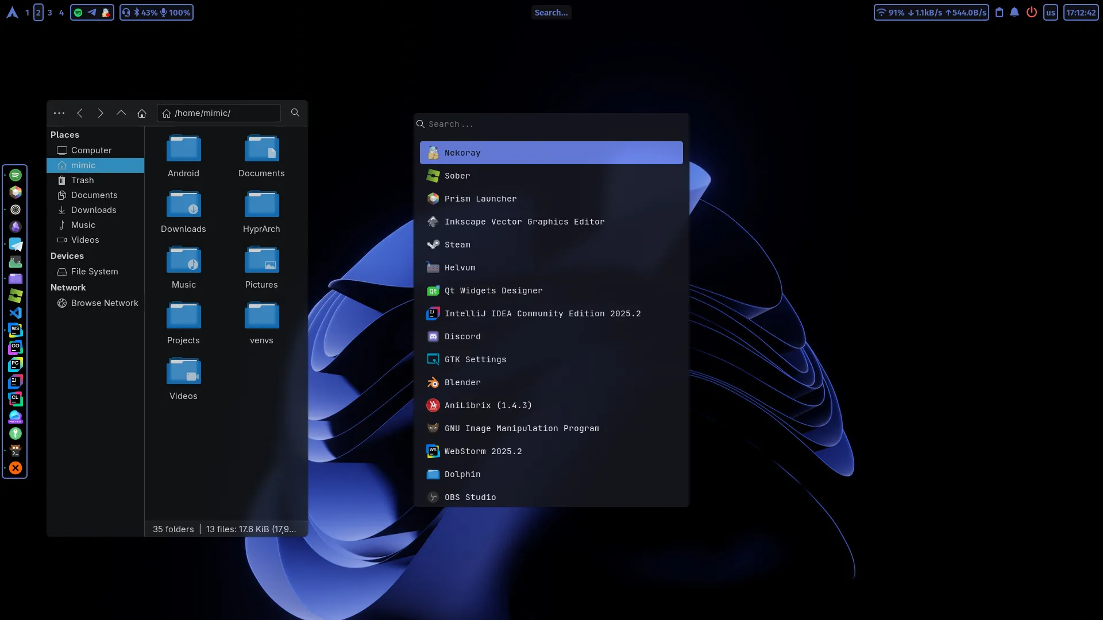Select the HyprArch folder
Image resolution: width=1103 pixels, height=620 pixels.
pyautogui.click(x=262, y=212)
